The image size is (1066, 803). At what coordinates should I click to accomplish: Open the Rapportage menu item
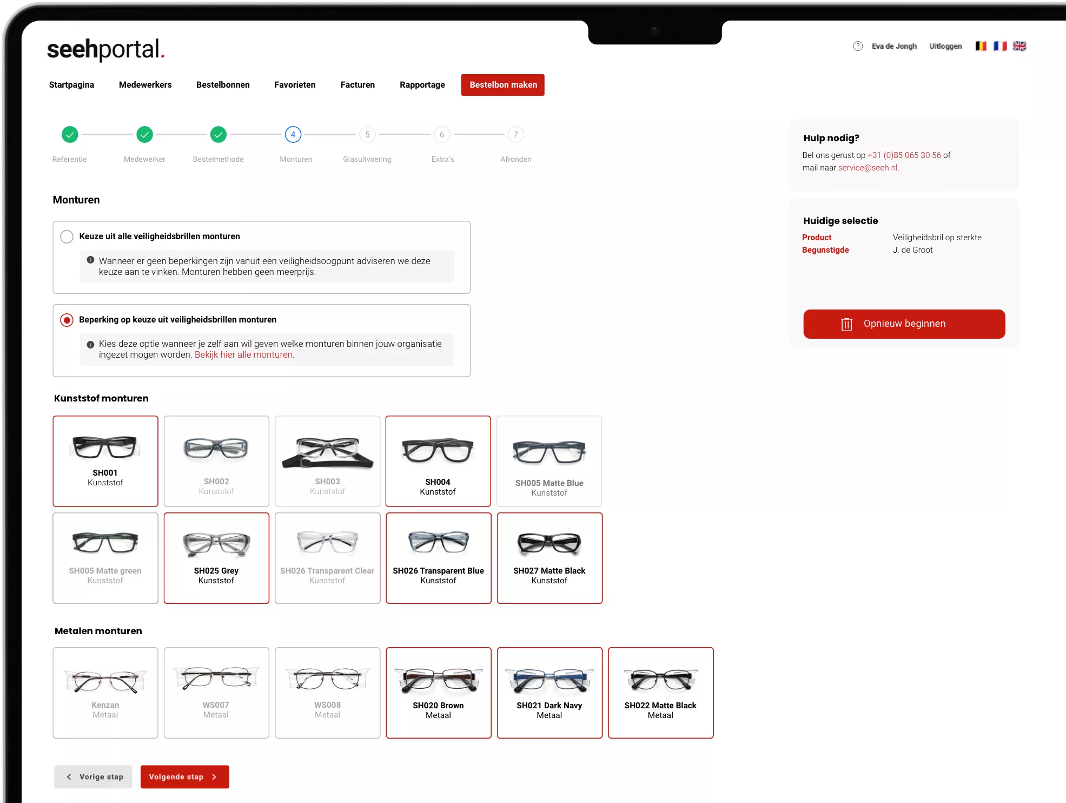coord(422,85)
